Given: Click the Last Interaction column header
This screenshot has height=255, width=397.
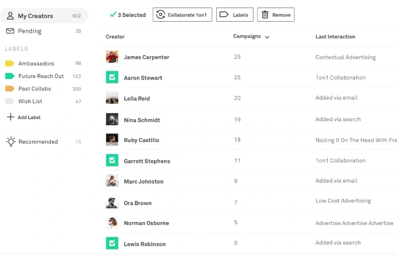Looking at the screenshot, I should tap(335, 37).
